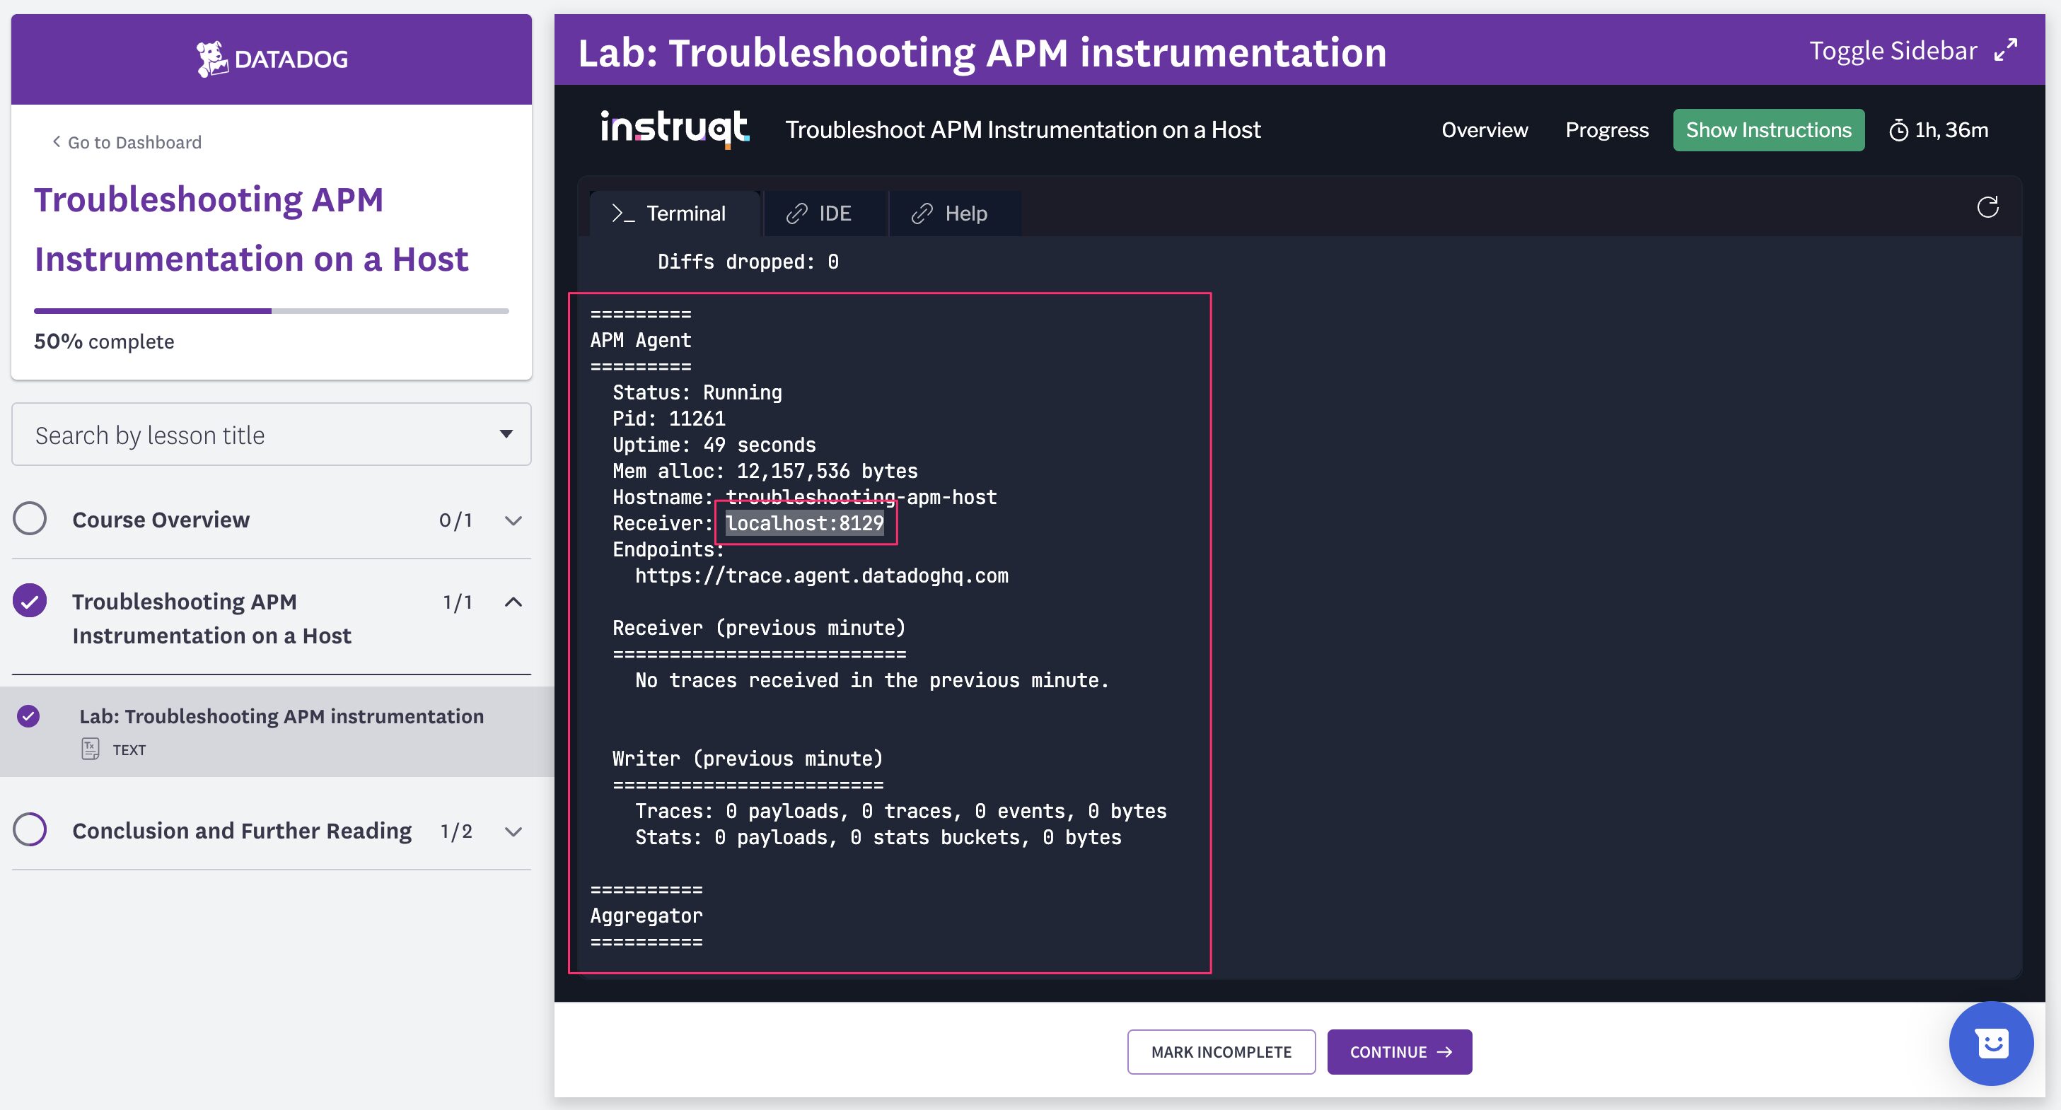The height and width of the screenshot is (1110, 2061).
Task: Click Toggle Sidebar text
Action: [x=1893, y=50]
